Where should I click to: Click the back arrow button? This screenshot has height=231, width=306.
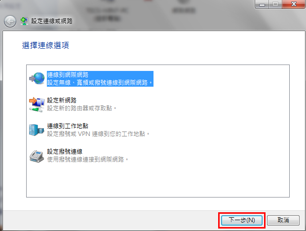[10, 21]
